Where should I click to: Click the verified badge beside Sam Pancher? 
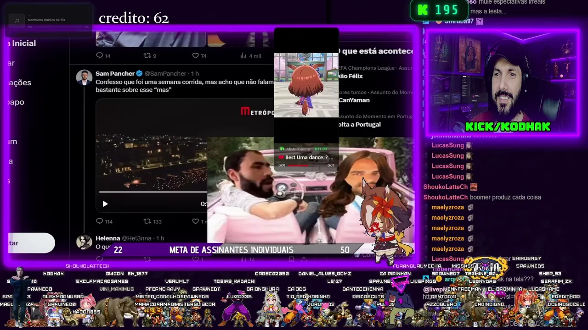coord(139,73)
